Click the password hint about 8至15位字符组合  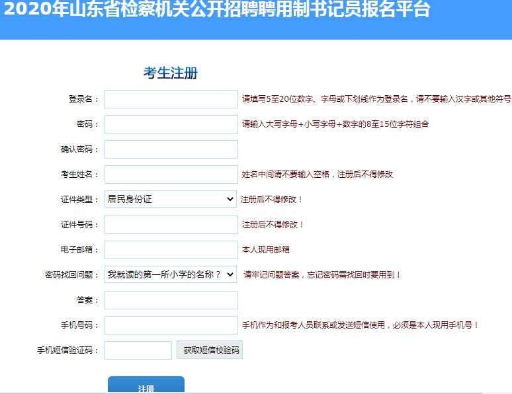pos(335,124)
